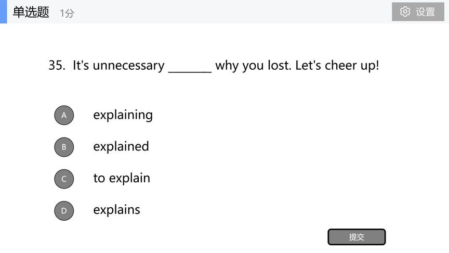Click the empty gray header bar area

229,12
